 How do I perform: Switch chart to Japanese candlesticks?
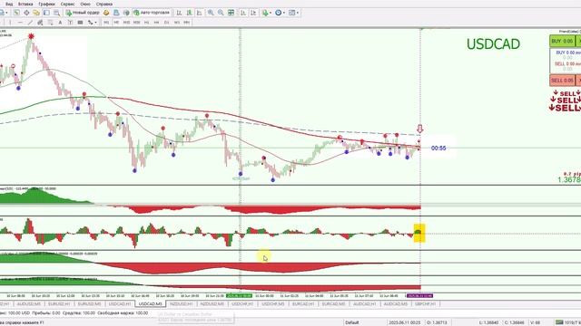point(190,13)
